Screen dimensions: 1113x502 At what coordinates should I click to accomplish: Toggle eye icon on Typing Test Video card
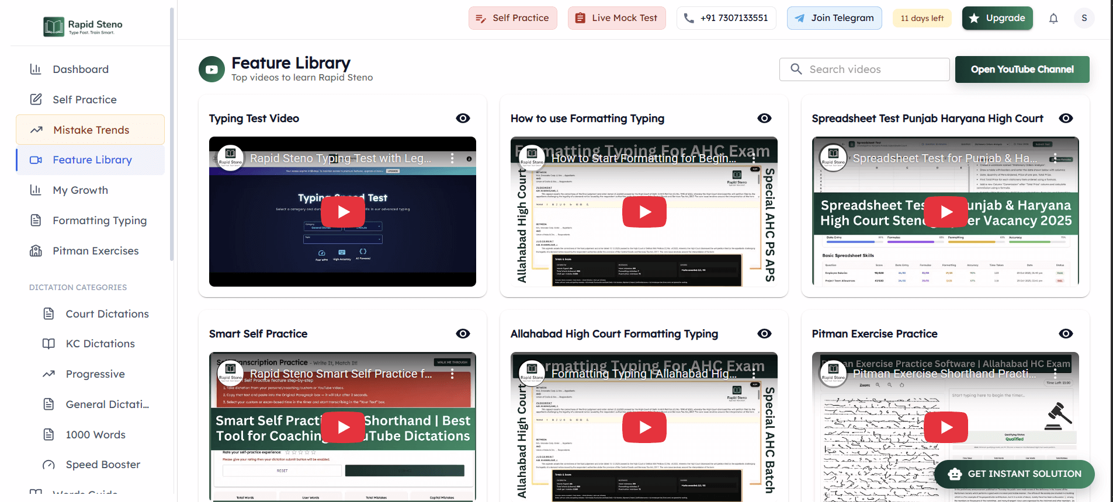pos(463,118)
